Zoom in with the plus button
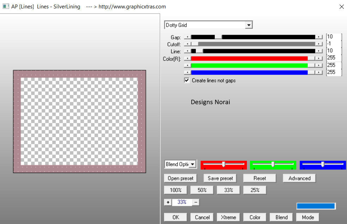 (x=168, y=202)
